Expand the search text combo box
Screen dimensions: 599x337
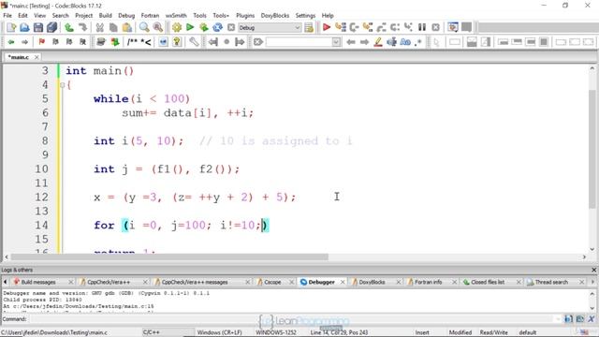pos(336,41)
